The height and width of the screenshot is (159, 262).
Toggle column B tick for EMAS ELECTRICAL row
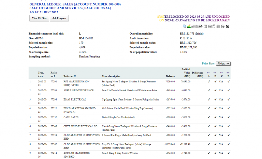pyautogui.click(x=215, y=99)
